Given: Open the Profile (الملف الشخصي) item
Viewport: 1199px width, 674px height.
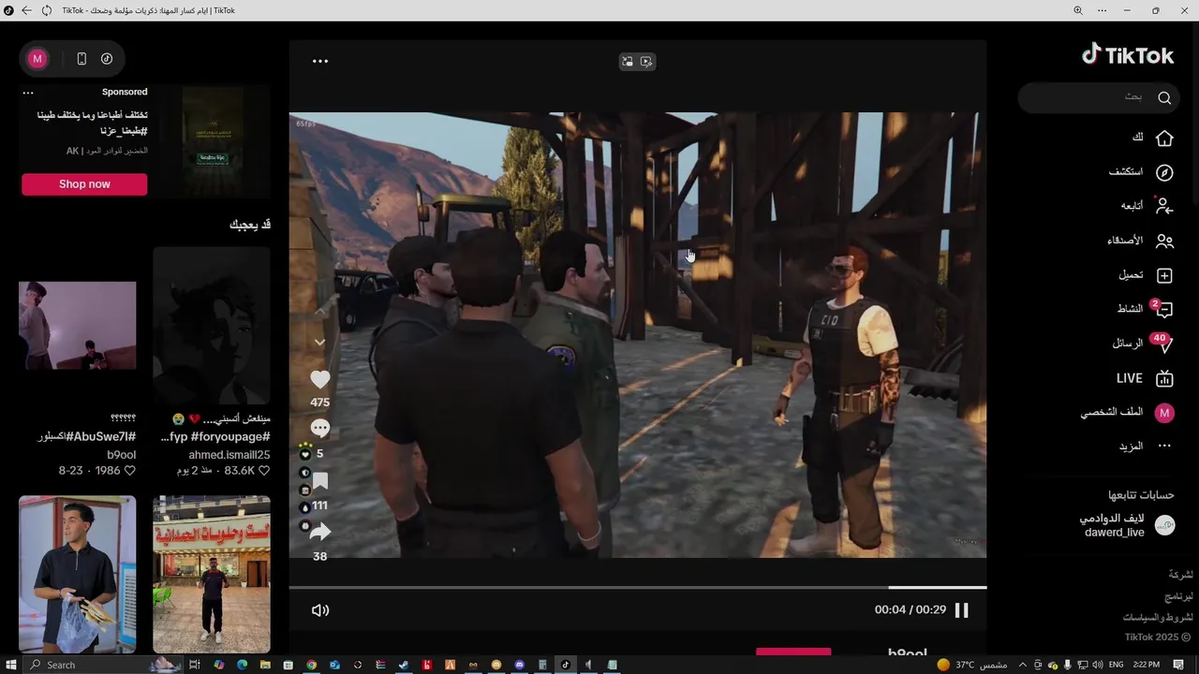Looking at the screenshot, I should pos(1127,413).
